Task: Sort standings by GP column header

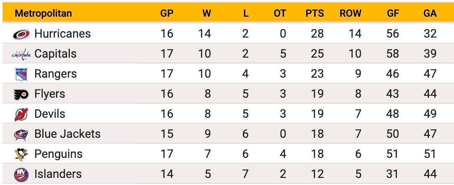Action: (x=167, y=13)
